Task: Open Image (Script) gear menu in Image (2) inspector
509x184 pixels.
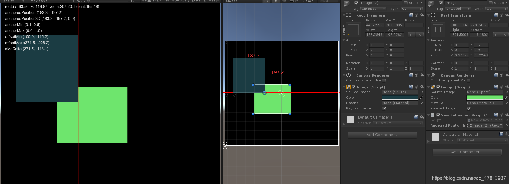Action: 422,87
